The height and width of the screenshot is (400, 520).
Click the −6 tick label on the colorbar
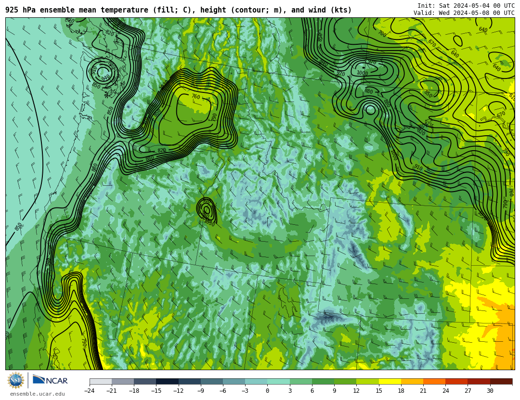[x=222, y=391]
